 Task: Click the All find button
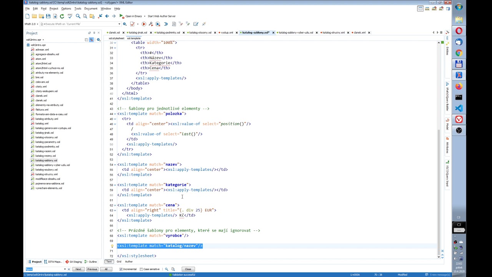click(x=106, y=269)
